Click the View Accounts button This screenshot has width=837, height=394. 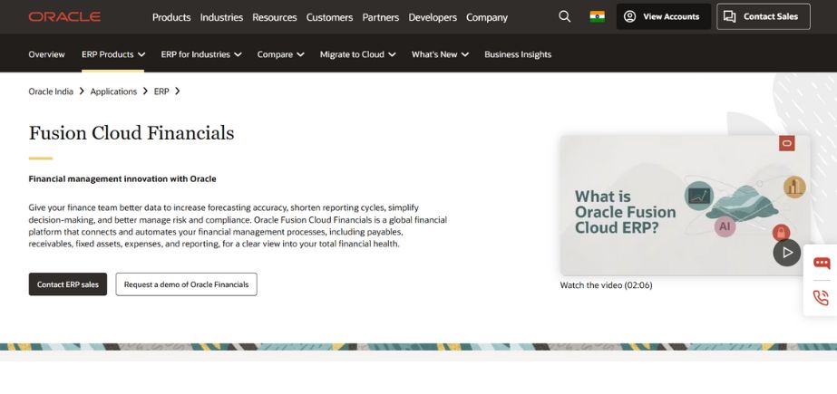coord(664,16)
